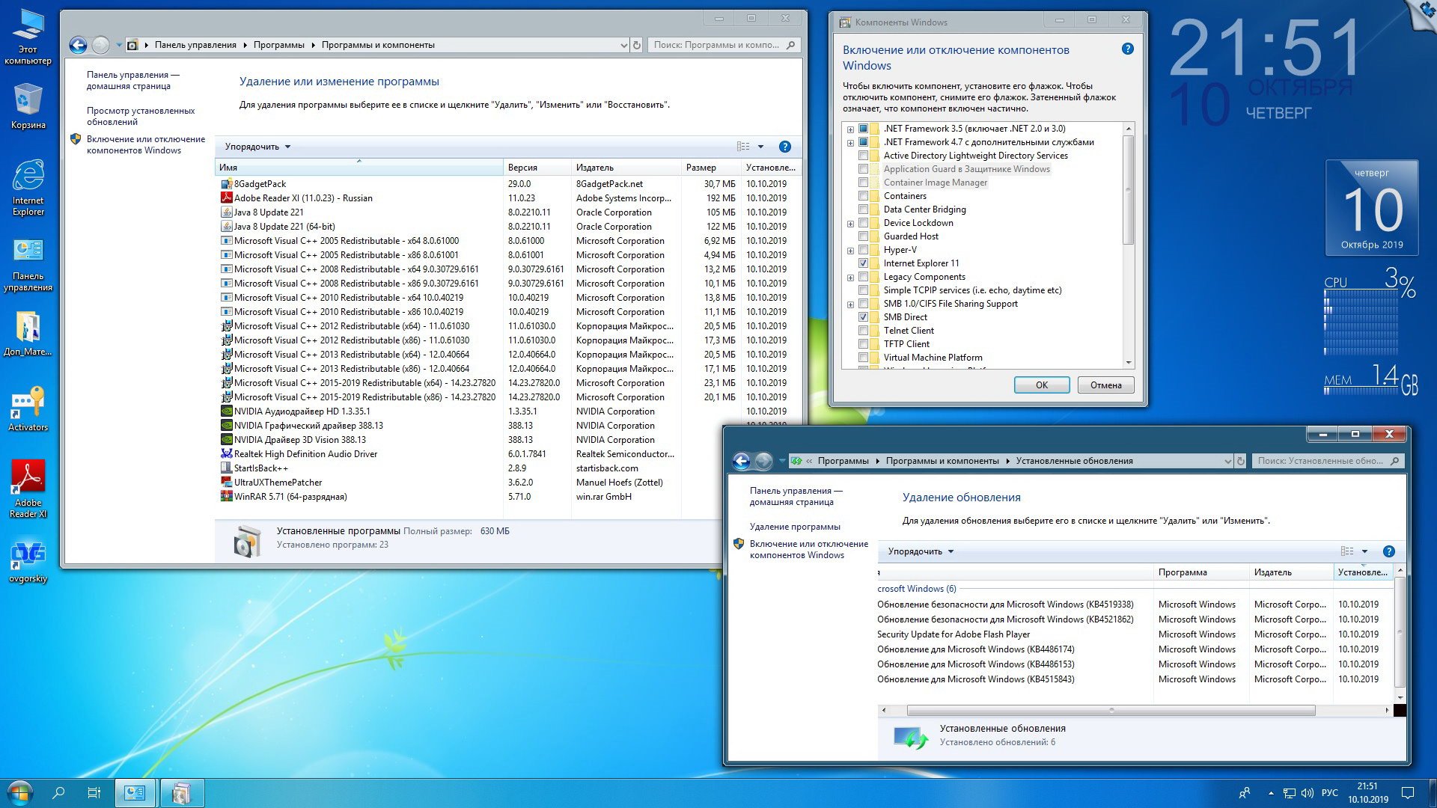This screenshot has height=808, width=1437.
Task: Open the Activators desktop shortcut
Action: pyautogui.click(x=28, y=408)
